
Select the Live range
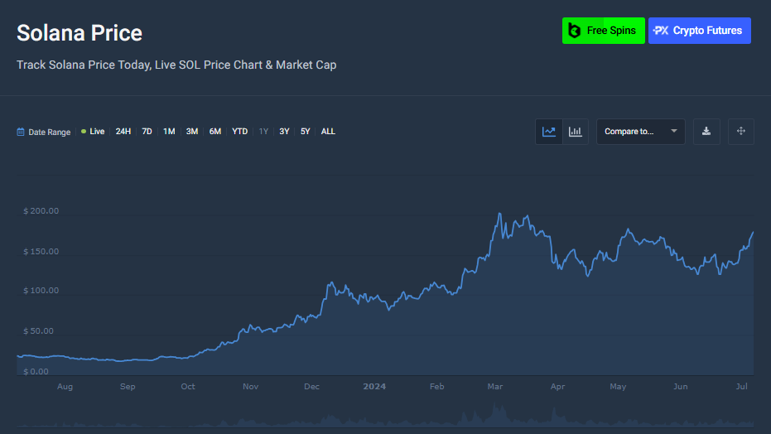pos(93,132)
